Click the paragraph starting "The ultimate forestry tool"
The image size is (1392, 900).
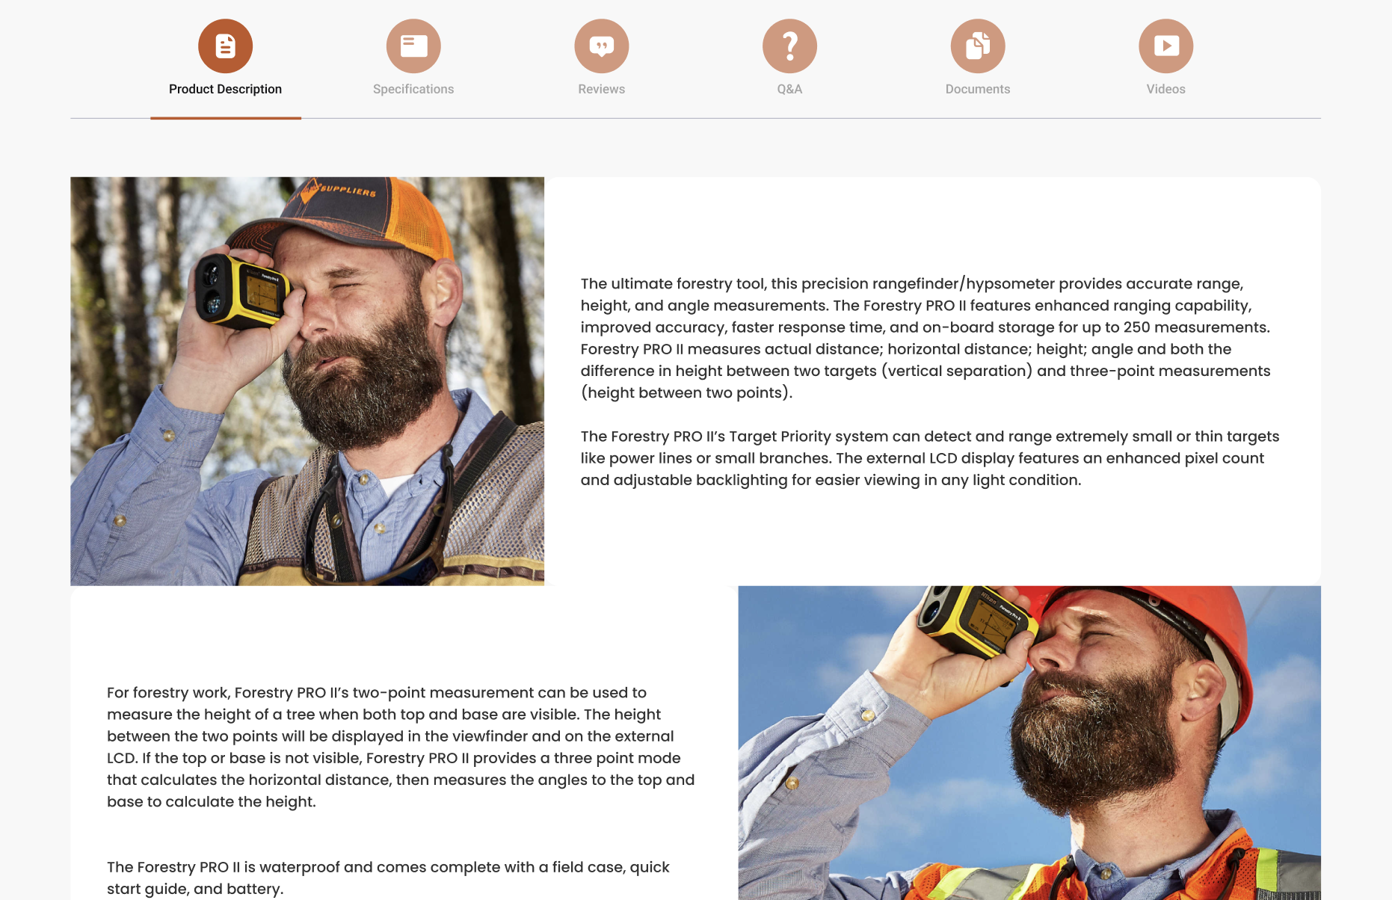pos(926,338)
